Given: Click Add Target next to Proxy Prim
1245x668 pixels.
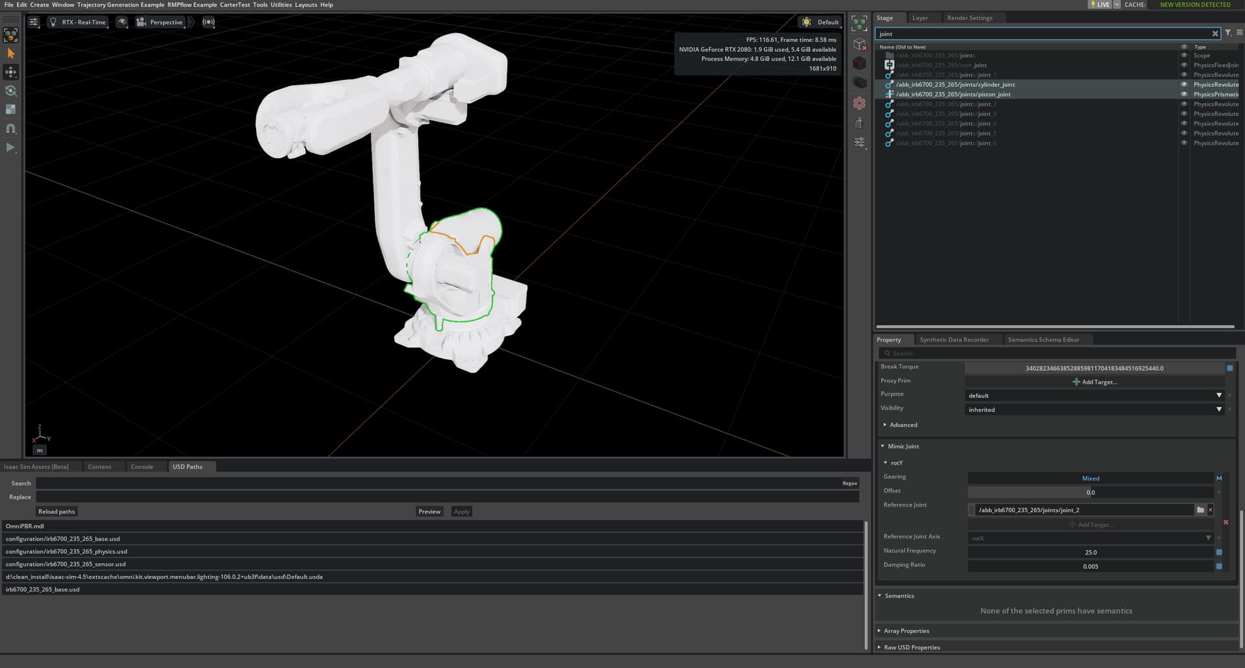Looking at the screenshot, I should pyautogui.click(x=1096, y=381).
